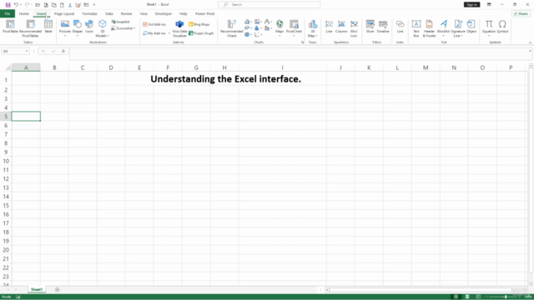Insert Icons from the Illustrations group
Image resolution: width=534 pixels, height=300 pixels.
pos(89,27)
